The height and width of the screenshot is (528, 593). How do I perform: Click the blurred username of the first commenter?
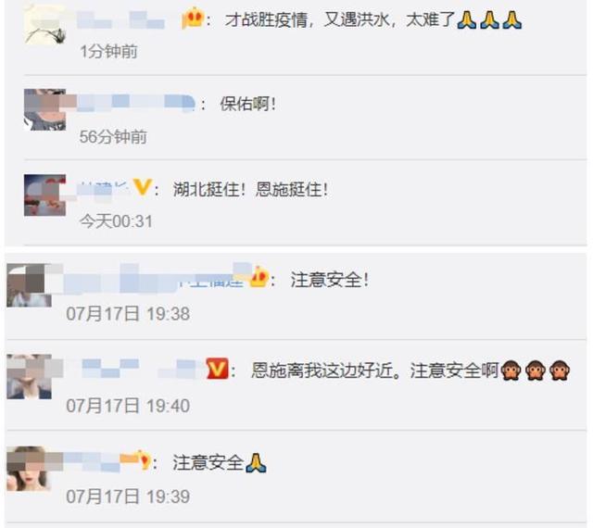pos(121,19)
